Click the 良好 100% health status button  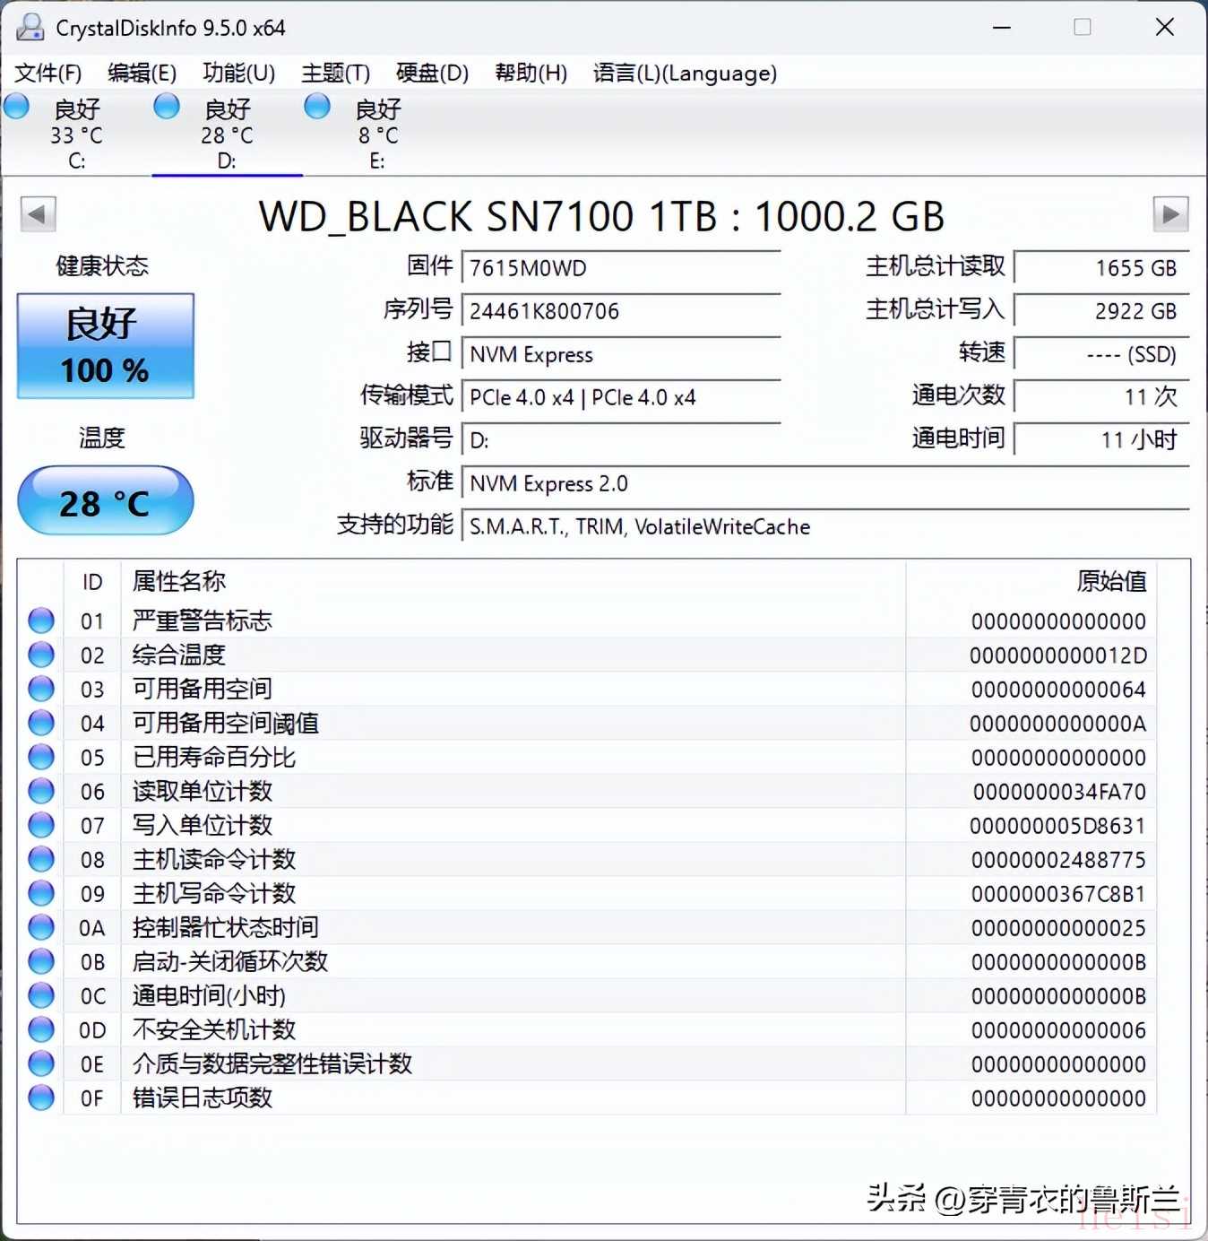106,346
